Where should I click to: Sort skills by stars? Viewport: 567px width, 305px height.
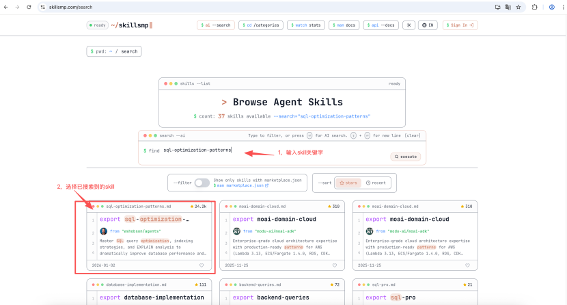pos(347,183)
